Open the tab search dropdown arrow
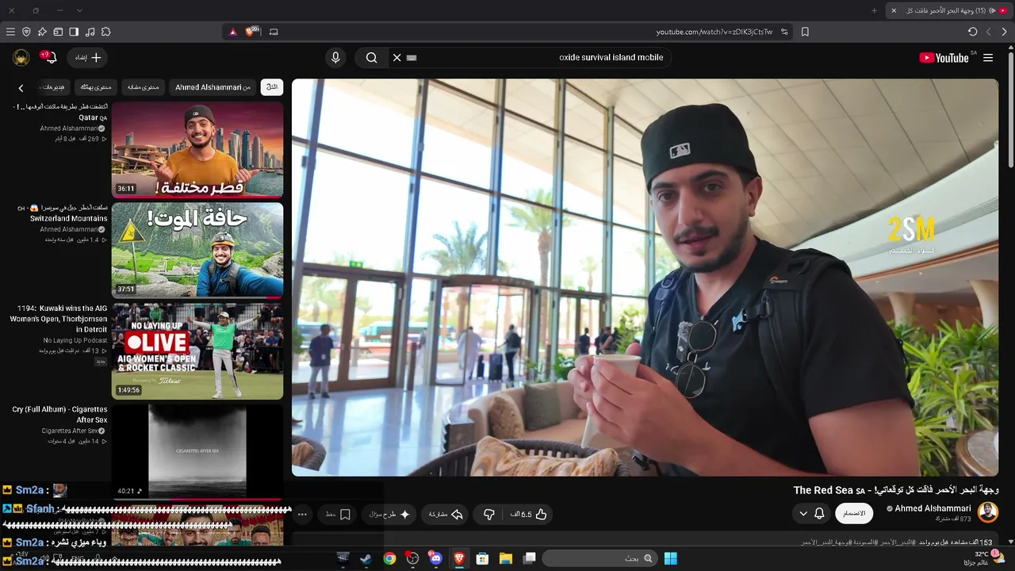1015x571 pixels. [x=79, y=10]
